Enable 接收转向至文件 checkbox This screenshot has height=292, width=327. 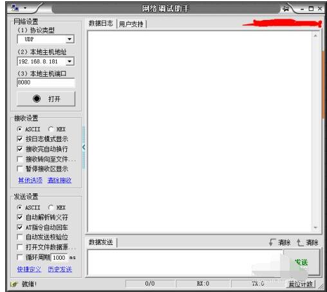(20, 159)
